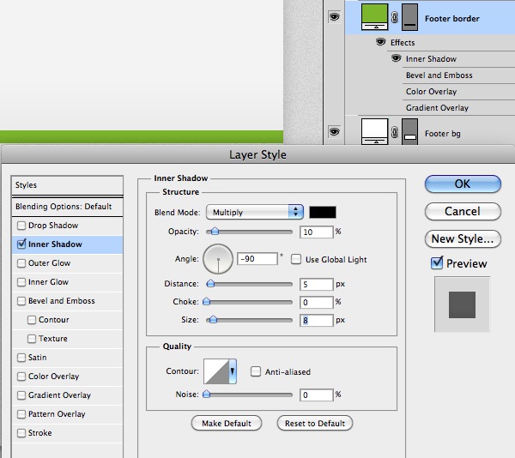The width and height of the screenshot is (515, 458).
Task: Open the Contour picker thumbnail
Action: [216, 371]
